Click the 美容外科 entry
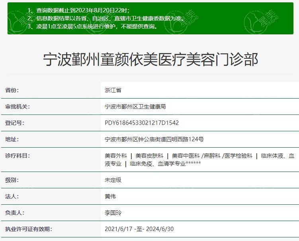 [116, 156]
